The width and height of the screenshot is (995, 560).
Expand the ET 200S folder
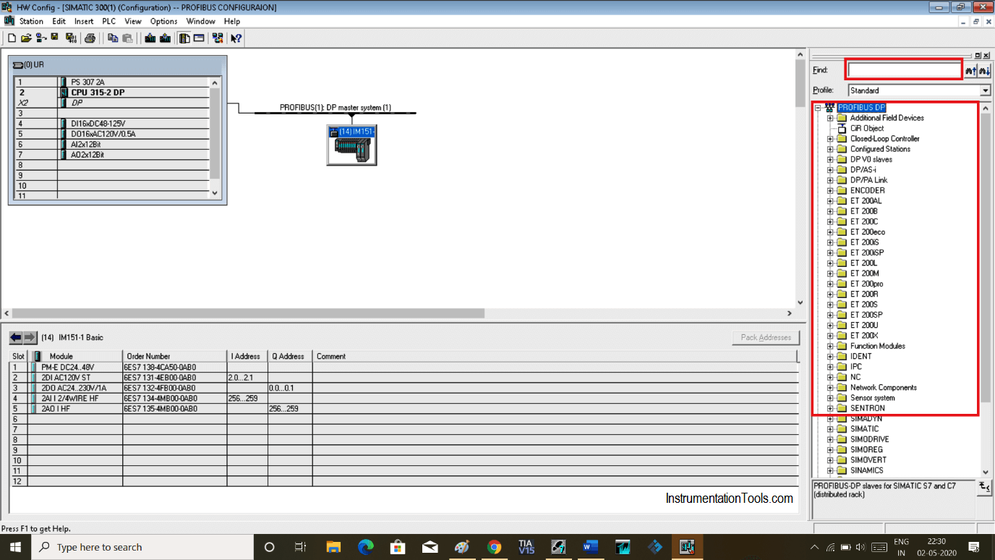pyautogui.click(x=831, y=305)
